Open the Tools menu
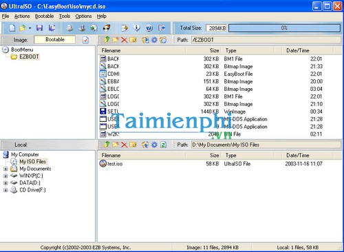344x252 pixels. (x=65, y=16)
